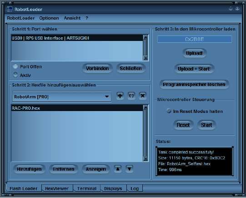Image resolution: width=246 pixels, height=198 pixels.
Task: Click port list scrollbar up arrow
Action: [x=146, y=37]
